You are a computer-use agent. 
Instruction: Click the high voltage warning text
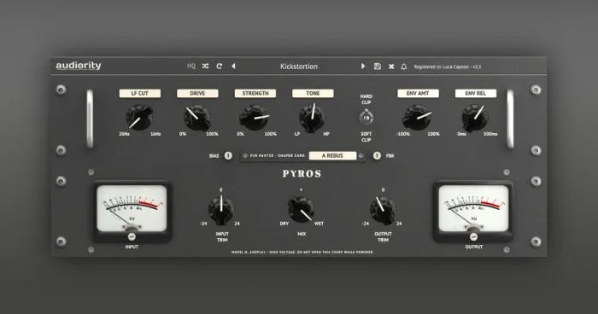(x=302, y=253)
